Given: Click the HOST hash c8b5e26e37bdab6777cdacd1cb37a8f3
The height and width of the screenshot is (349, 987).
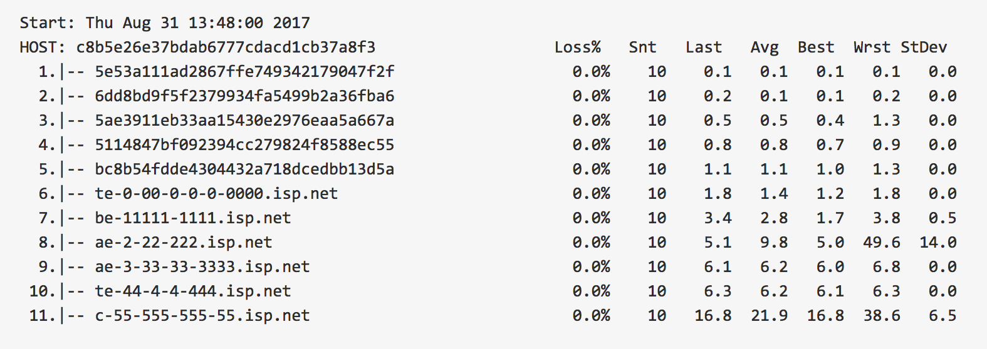Looking at the screenshot, I should tap(226, 48).
